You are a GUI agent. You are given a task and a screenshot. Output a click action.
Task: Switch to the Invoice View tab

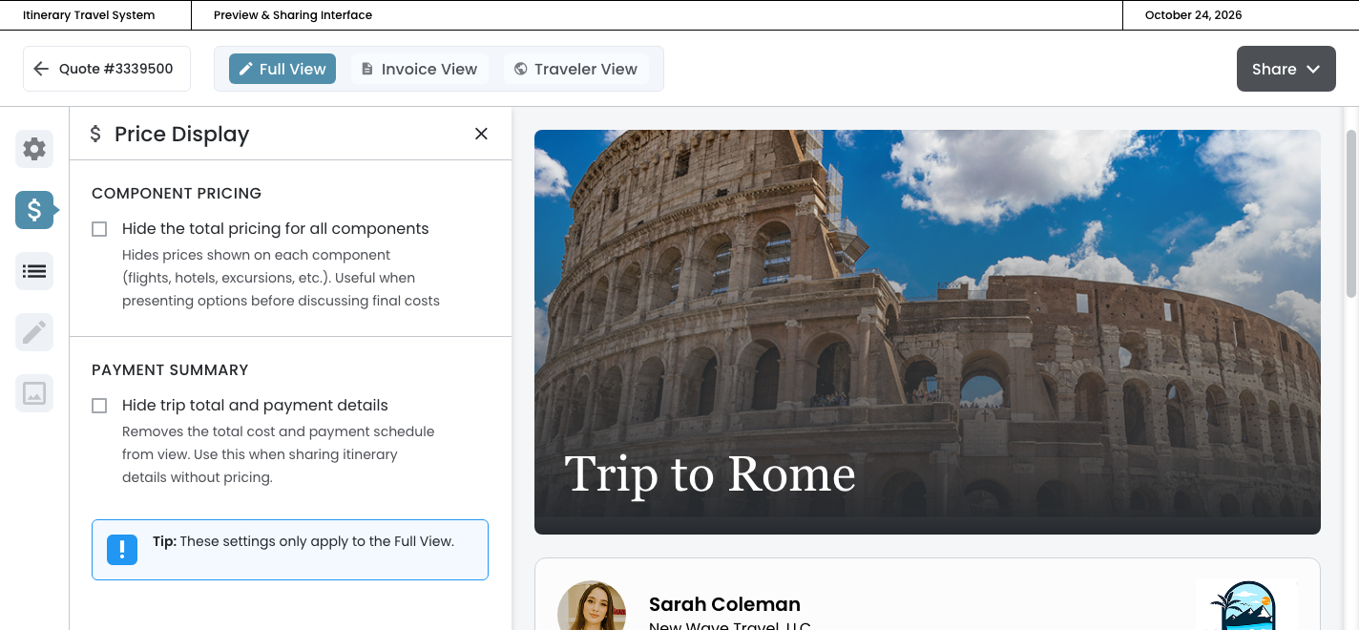point(419,69)
